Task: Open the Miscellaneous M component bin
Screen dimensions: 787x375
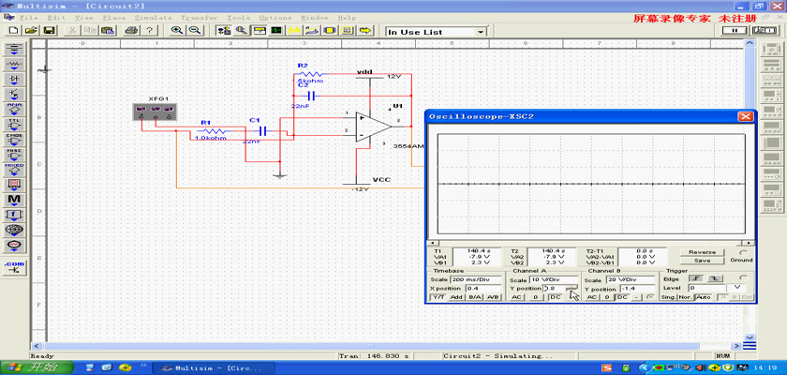Action: [15, 200]
